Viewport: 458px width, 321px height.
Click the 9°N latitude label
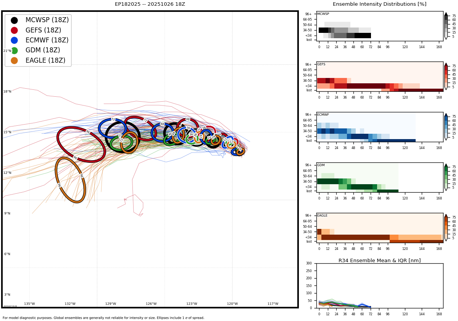(8, 214)
